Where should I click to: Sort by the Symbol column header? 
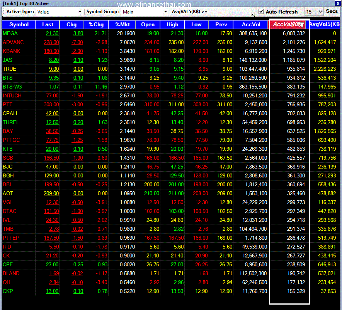click(19, 24)
